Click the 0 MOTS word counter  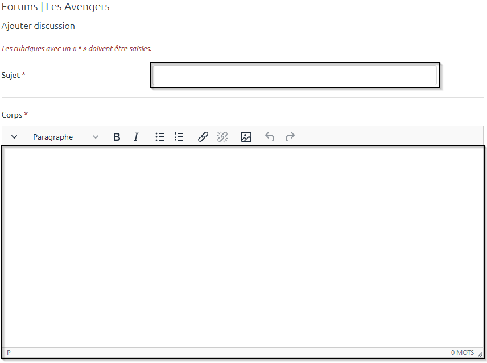tap(462, 353)
